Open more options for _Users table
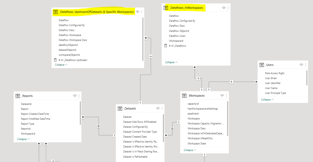Viewport: 313px width, 162px height. (x=306, y=65)
